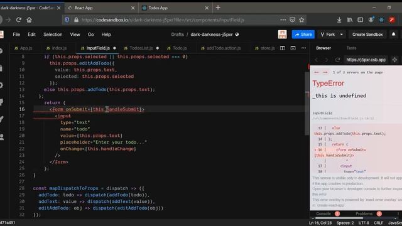This screenshot has width=402, height=226.
Task: Open the index.js editor tab
Action: 57,48
